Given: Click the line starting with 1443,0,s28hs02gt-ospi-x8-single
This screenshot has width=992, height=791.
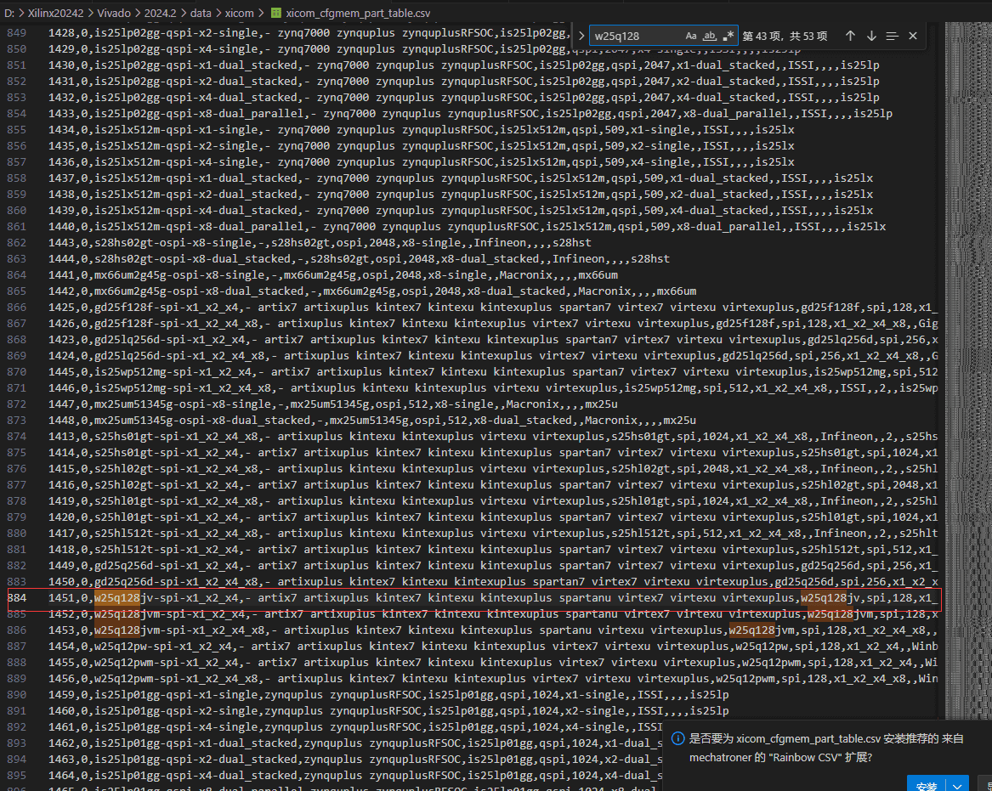Looking at the screenshot, I should tap(320, 243).
